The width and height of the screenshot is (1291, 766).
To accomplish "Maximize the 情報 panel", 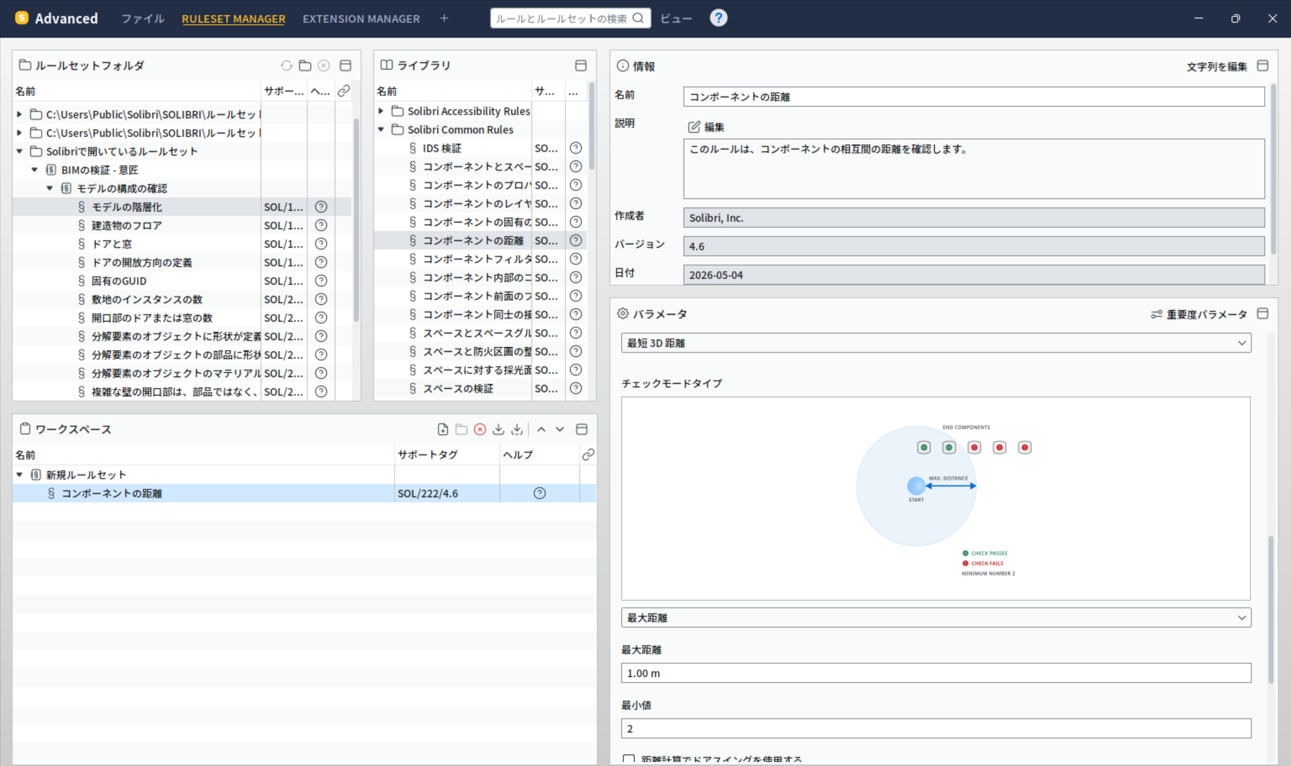I will 1263,66.
